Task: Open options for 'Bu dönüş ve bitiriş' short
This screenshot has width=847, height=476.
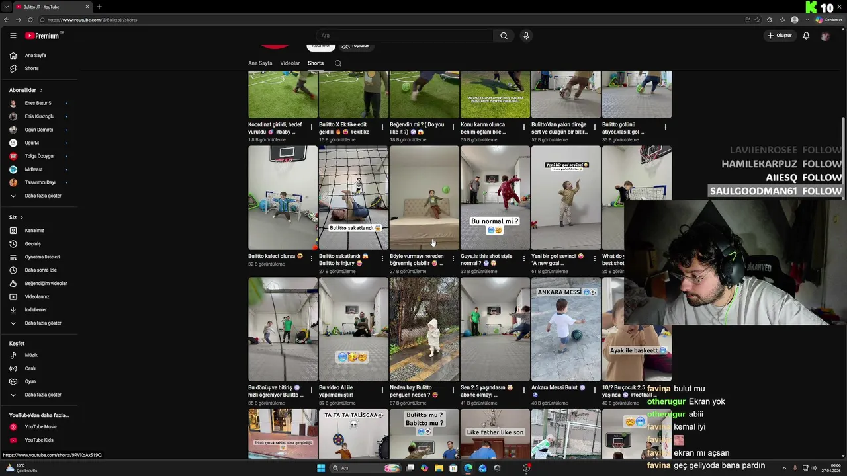Action: [x=312, y=390]
